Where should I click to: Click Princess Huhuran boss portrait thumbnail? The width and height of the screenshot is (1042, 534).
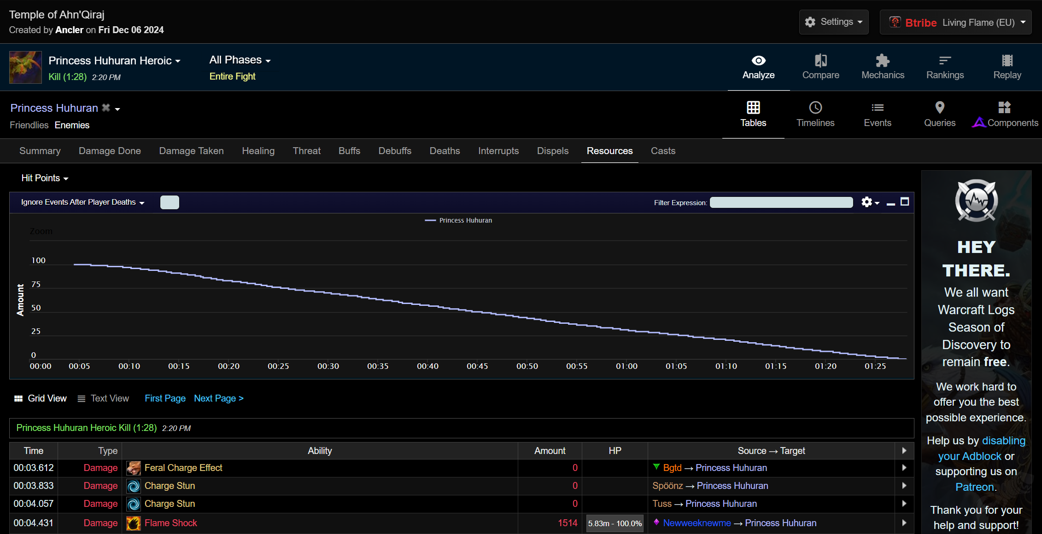[25, 67]
